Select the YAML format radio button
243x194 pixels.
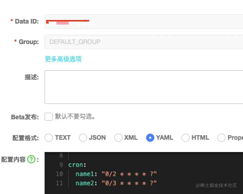click(x=150, y=137)
